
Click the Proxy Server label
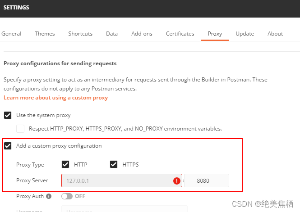[x=32, y=180]
